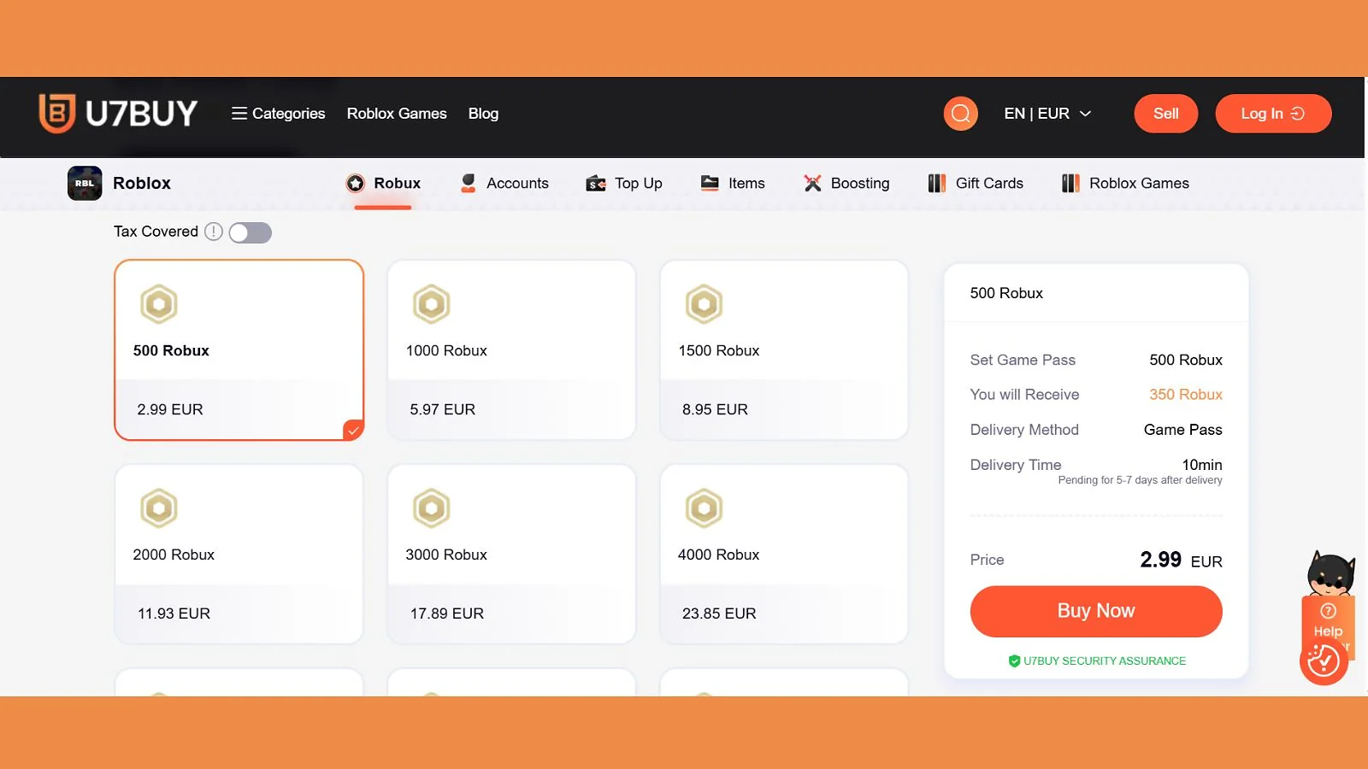Screen dimensions: 1368x769
Task: Select the 8.95 EUR price option
Action: [x=715, y=409]
